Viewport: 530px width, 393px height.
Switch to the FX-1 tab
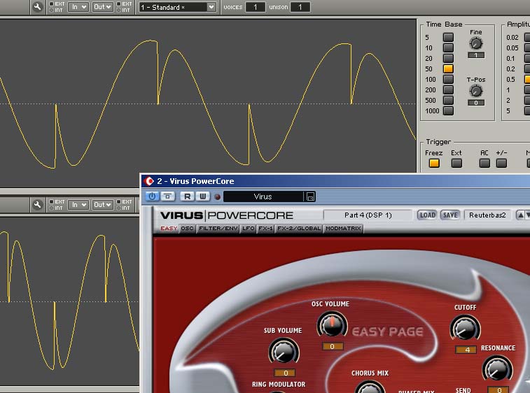tap(265, 229)
